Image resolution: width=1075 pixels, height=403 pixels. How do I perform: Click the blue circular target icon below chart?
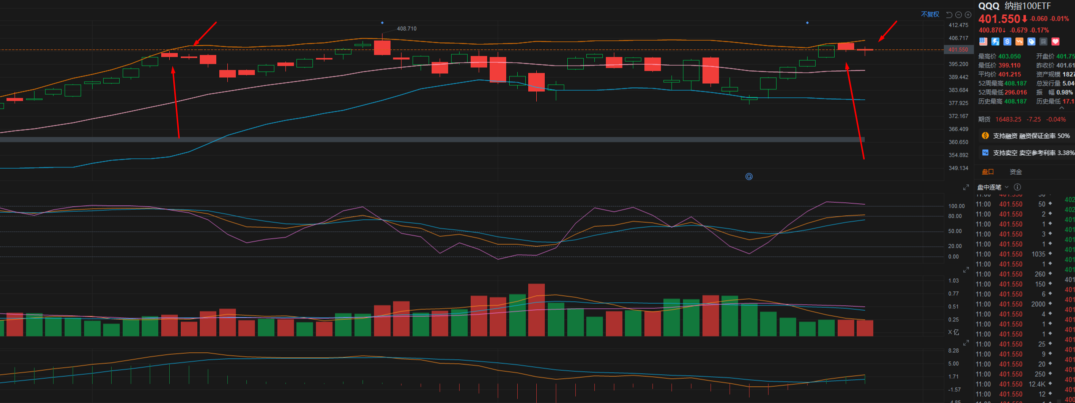[749, 176]
